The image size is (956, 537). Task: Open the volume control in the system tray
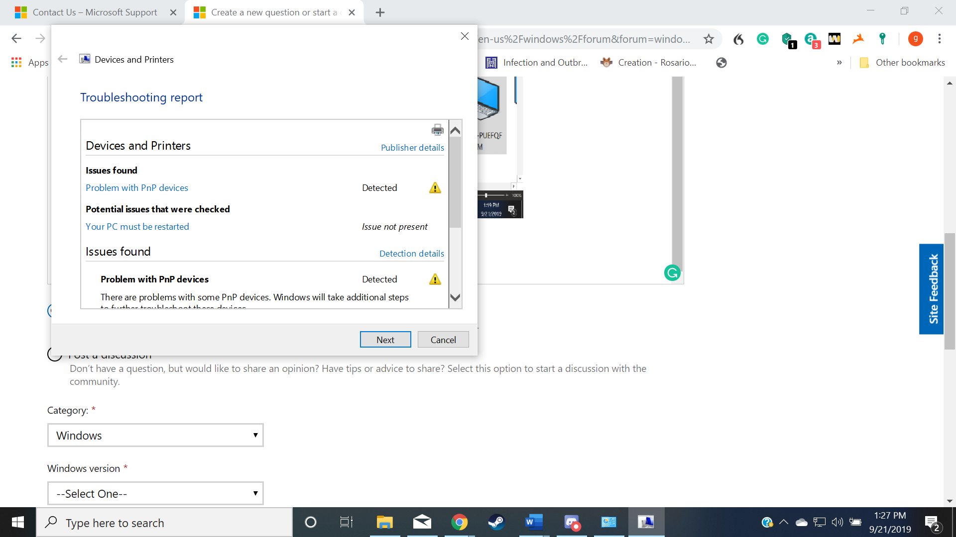pos(837,522)
